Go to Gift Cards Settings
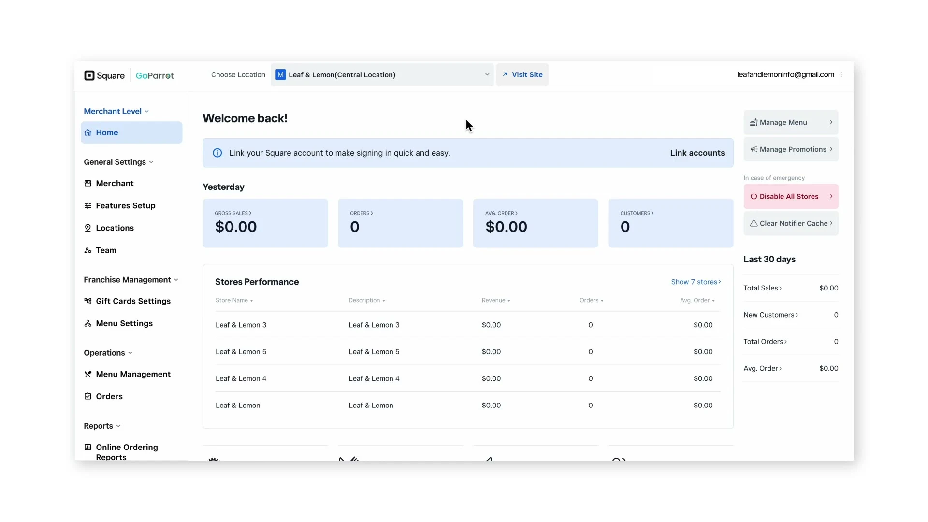Screen dimensions: 928x522 pyautogui.click(x=133, y=301)
